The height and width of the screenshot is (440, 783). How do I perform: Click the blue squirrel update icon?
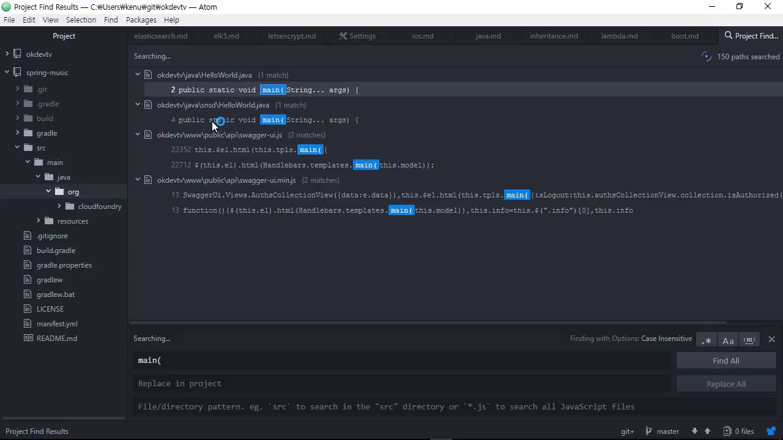771,431
